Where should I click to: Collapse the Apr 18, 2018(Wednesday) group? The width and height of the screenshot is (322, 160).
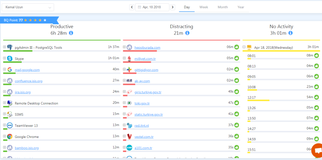click(244, 47)
